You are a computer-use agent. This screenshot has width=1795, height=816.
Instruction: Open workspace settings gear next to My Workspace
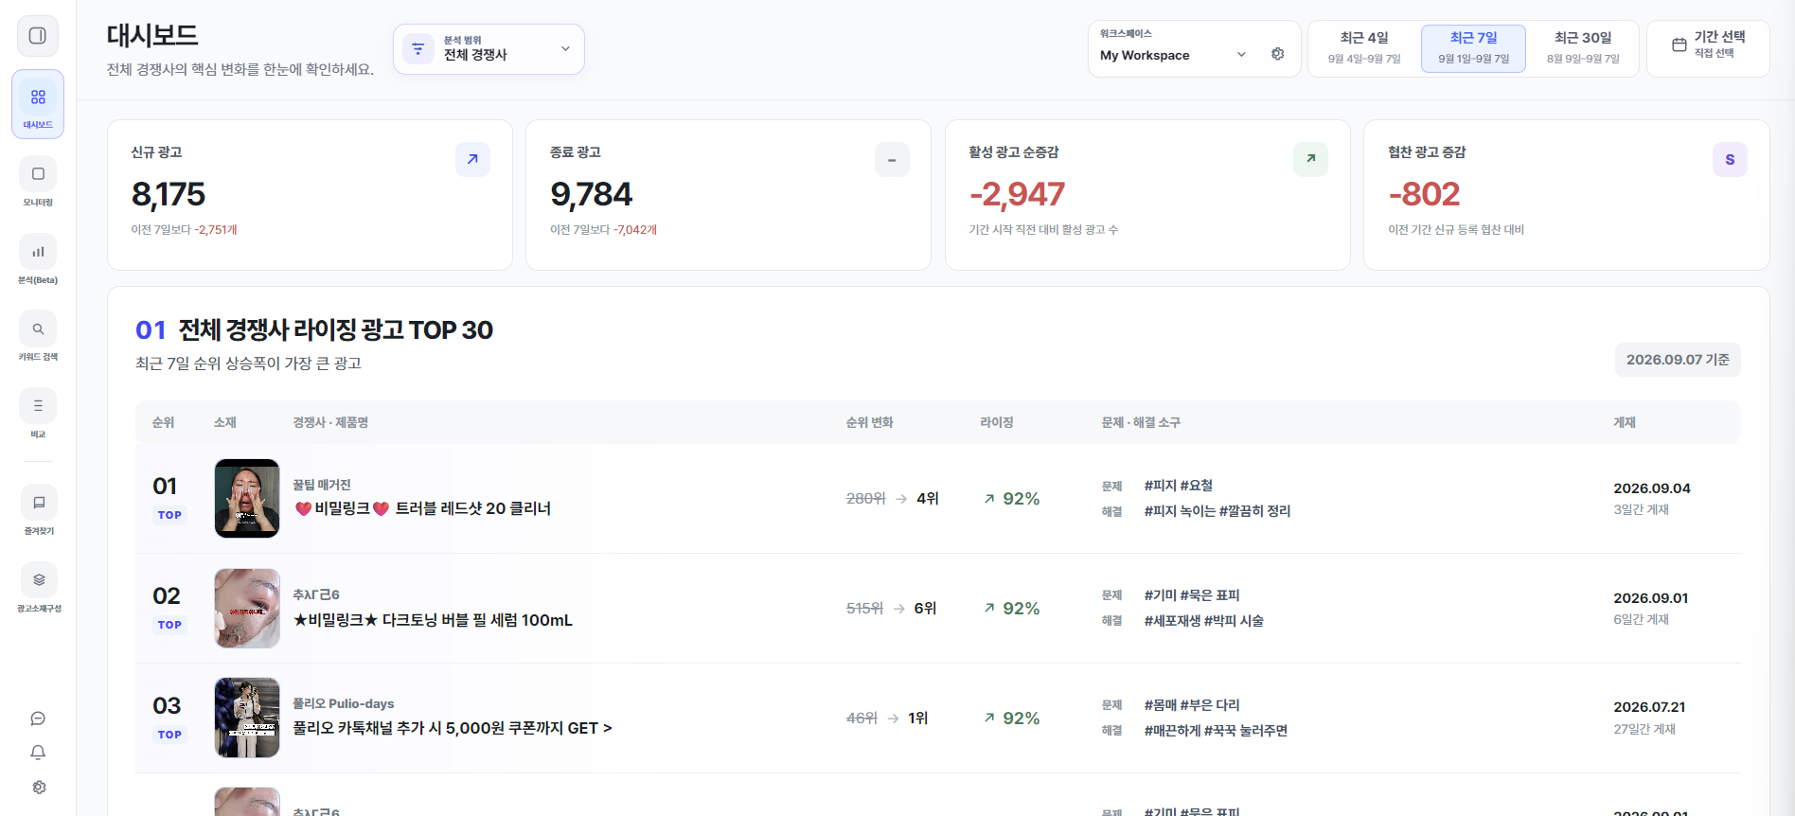1278,54
